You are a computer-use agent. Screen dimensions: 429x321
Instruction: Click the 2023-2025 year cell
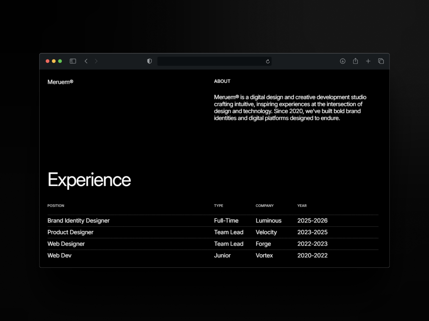pyautogui.click(x=312, y=232)
